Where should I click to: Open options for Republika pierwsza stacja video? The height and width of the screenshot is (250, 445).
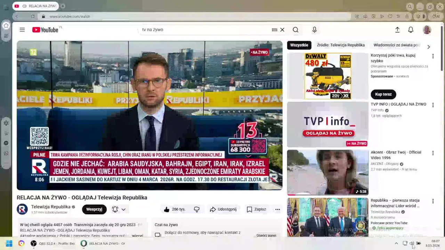point(433,201)
